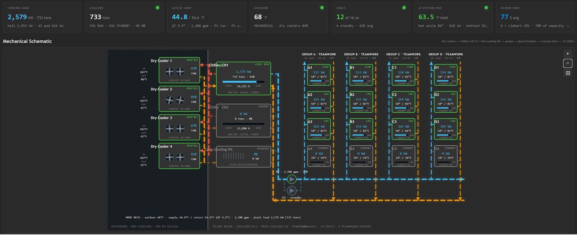This screenshot has width=577, height=235.
Task: Click the dark standby indicator beside CH2
Action: (x=220, y=107)
